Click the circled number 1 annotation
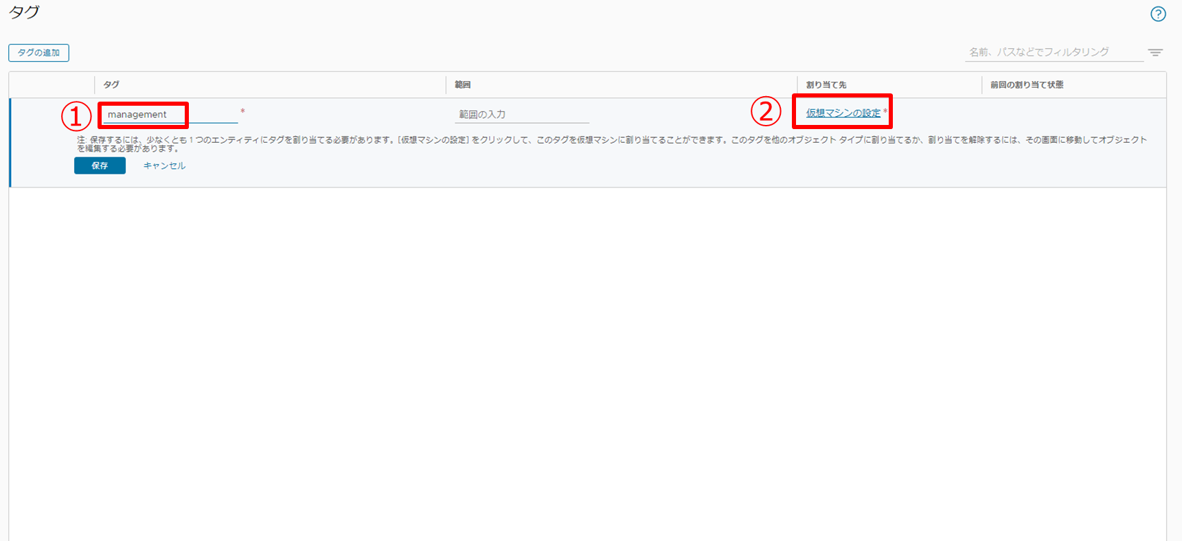The image size is (1182, 541). pyautogui.click(x=76, y=116)
